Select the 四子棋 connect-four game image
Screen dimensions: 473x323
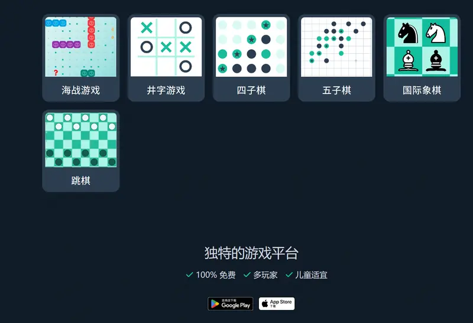coord(251,47)
